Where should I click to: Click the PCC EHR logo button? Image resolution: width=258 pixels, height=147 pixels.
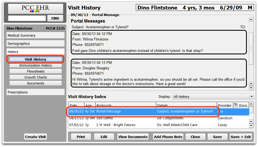35,8
